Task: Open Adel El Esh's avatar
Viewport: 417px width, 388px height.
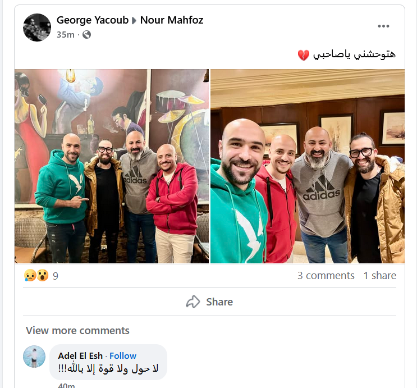Action: 34,357
